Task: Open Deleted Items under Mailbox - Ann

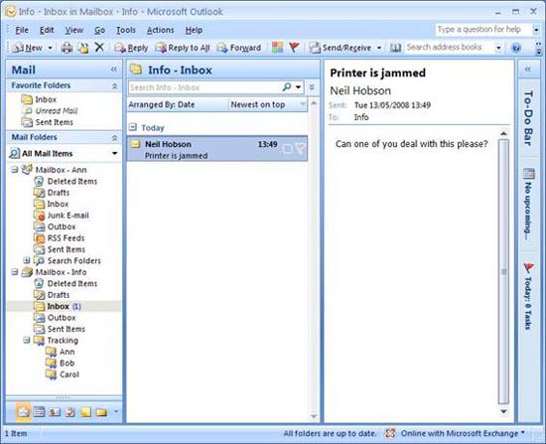Action: click(x=71, y=181)
